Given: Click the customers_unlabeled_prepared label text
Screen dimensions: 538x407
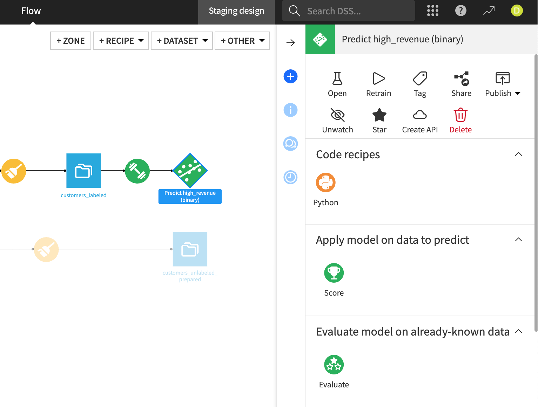Looking at the screenshot, I should pyautogui.click(x=190, y=276).
